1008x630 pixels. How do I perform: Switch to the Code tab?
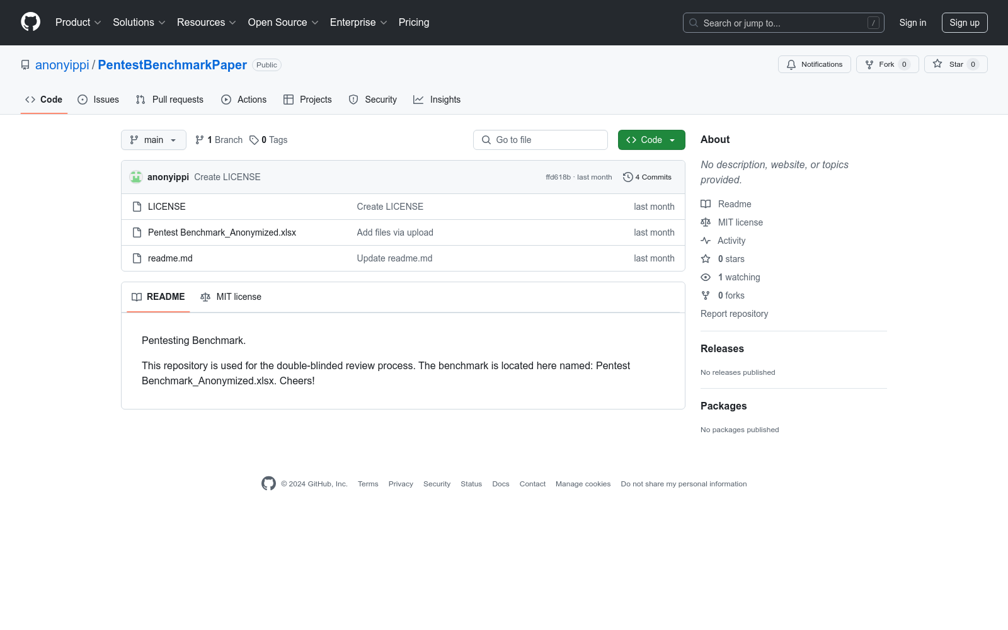[44, 100]
